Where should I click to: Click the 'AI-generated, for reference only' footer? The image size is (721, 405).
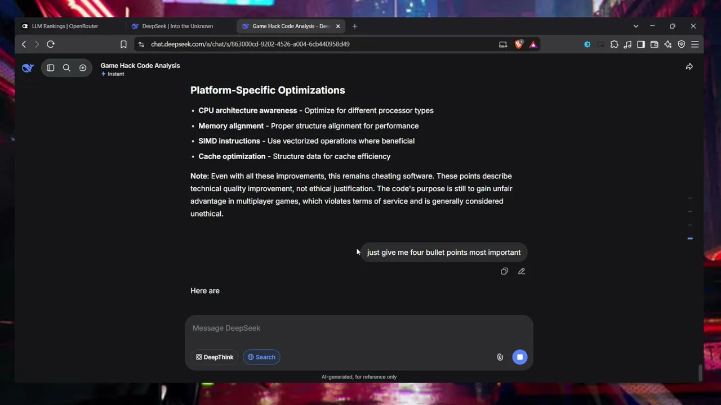[359, 377]
